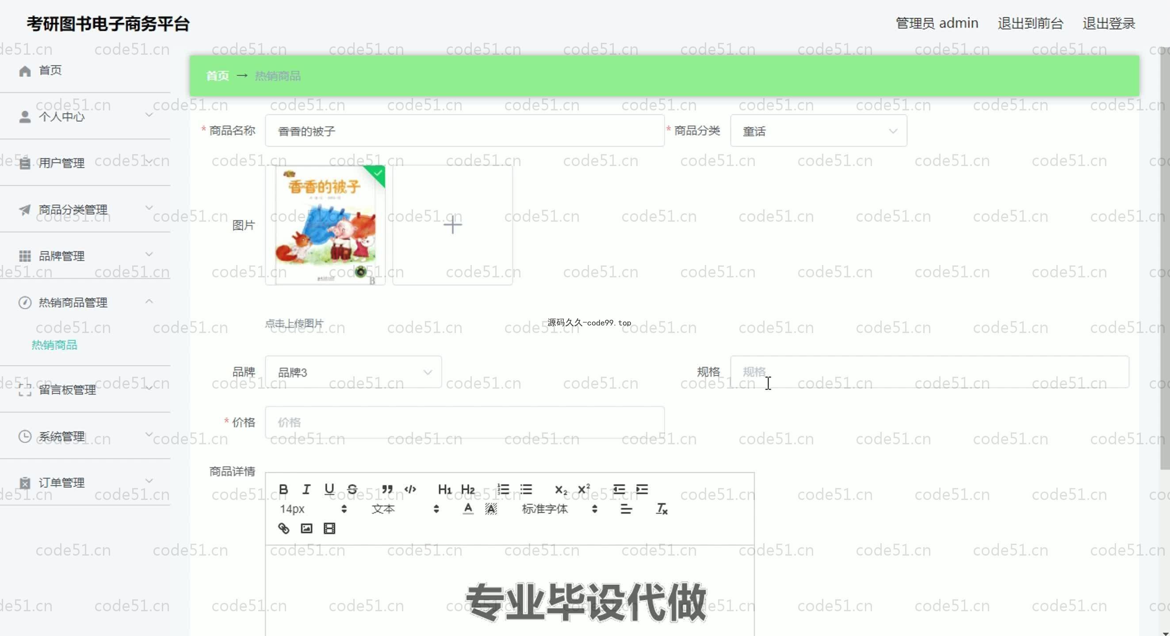Expand the 商品分类管理 sidebar menu
Image resolution: width=1170 pixels, height=636 pixels.
coord(85,210)
